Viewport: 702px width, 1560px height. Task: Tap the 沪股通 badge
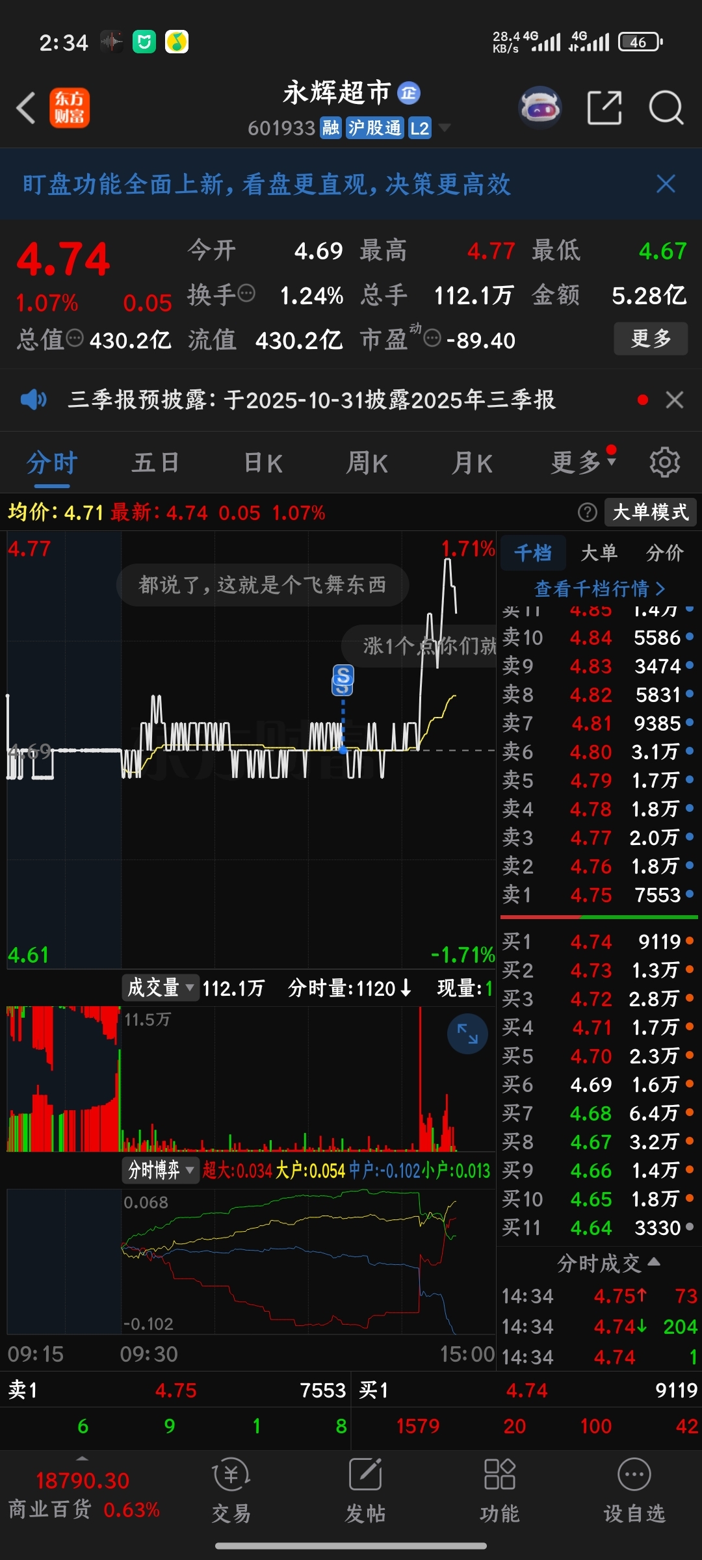pos(374,128)
